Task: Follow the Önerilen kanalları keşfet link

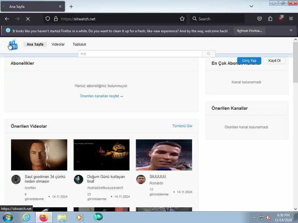Action: point(102,96)
